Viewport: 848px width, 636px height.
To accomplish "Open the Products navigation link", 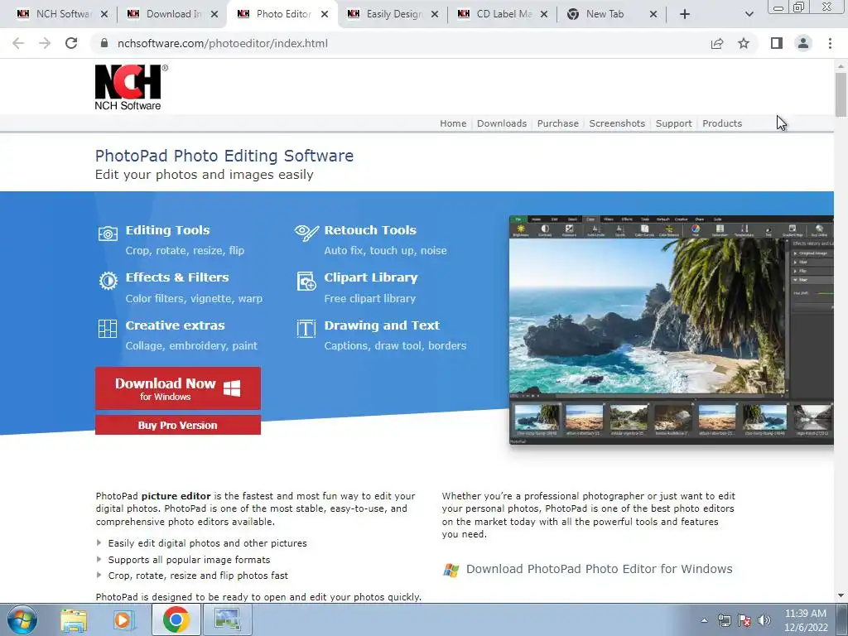I will coord(722,123).
